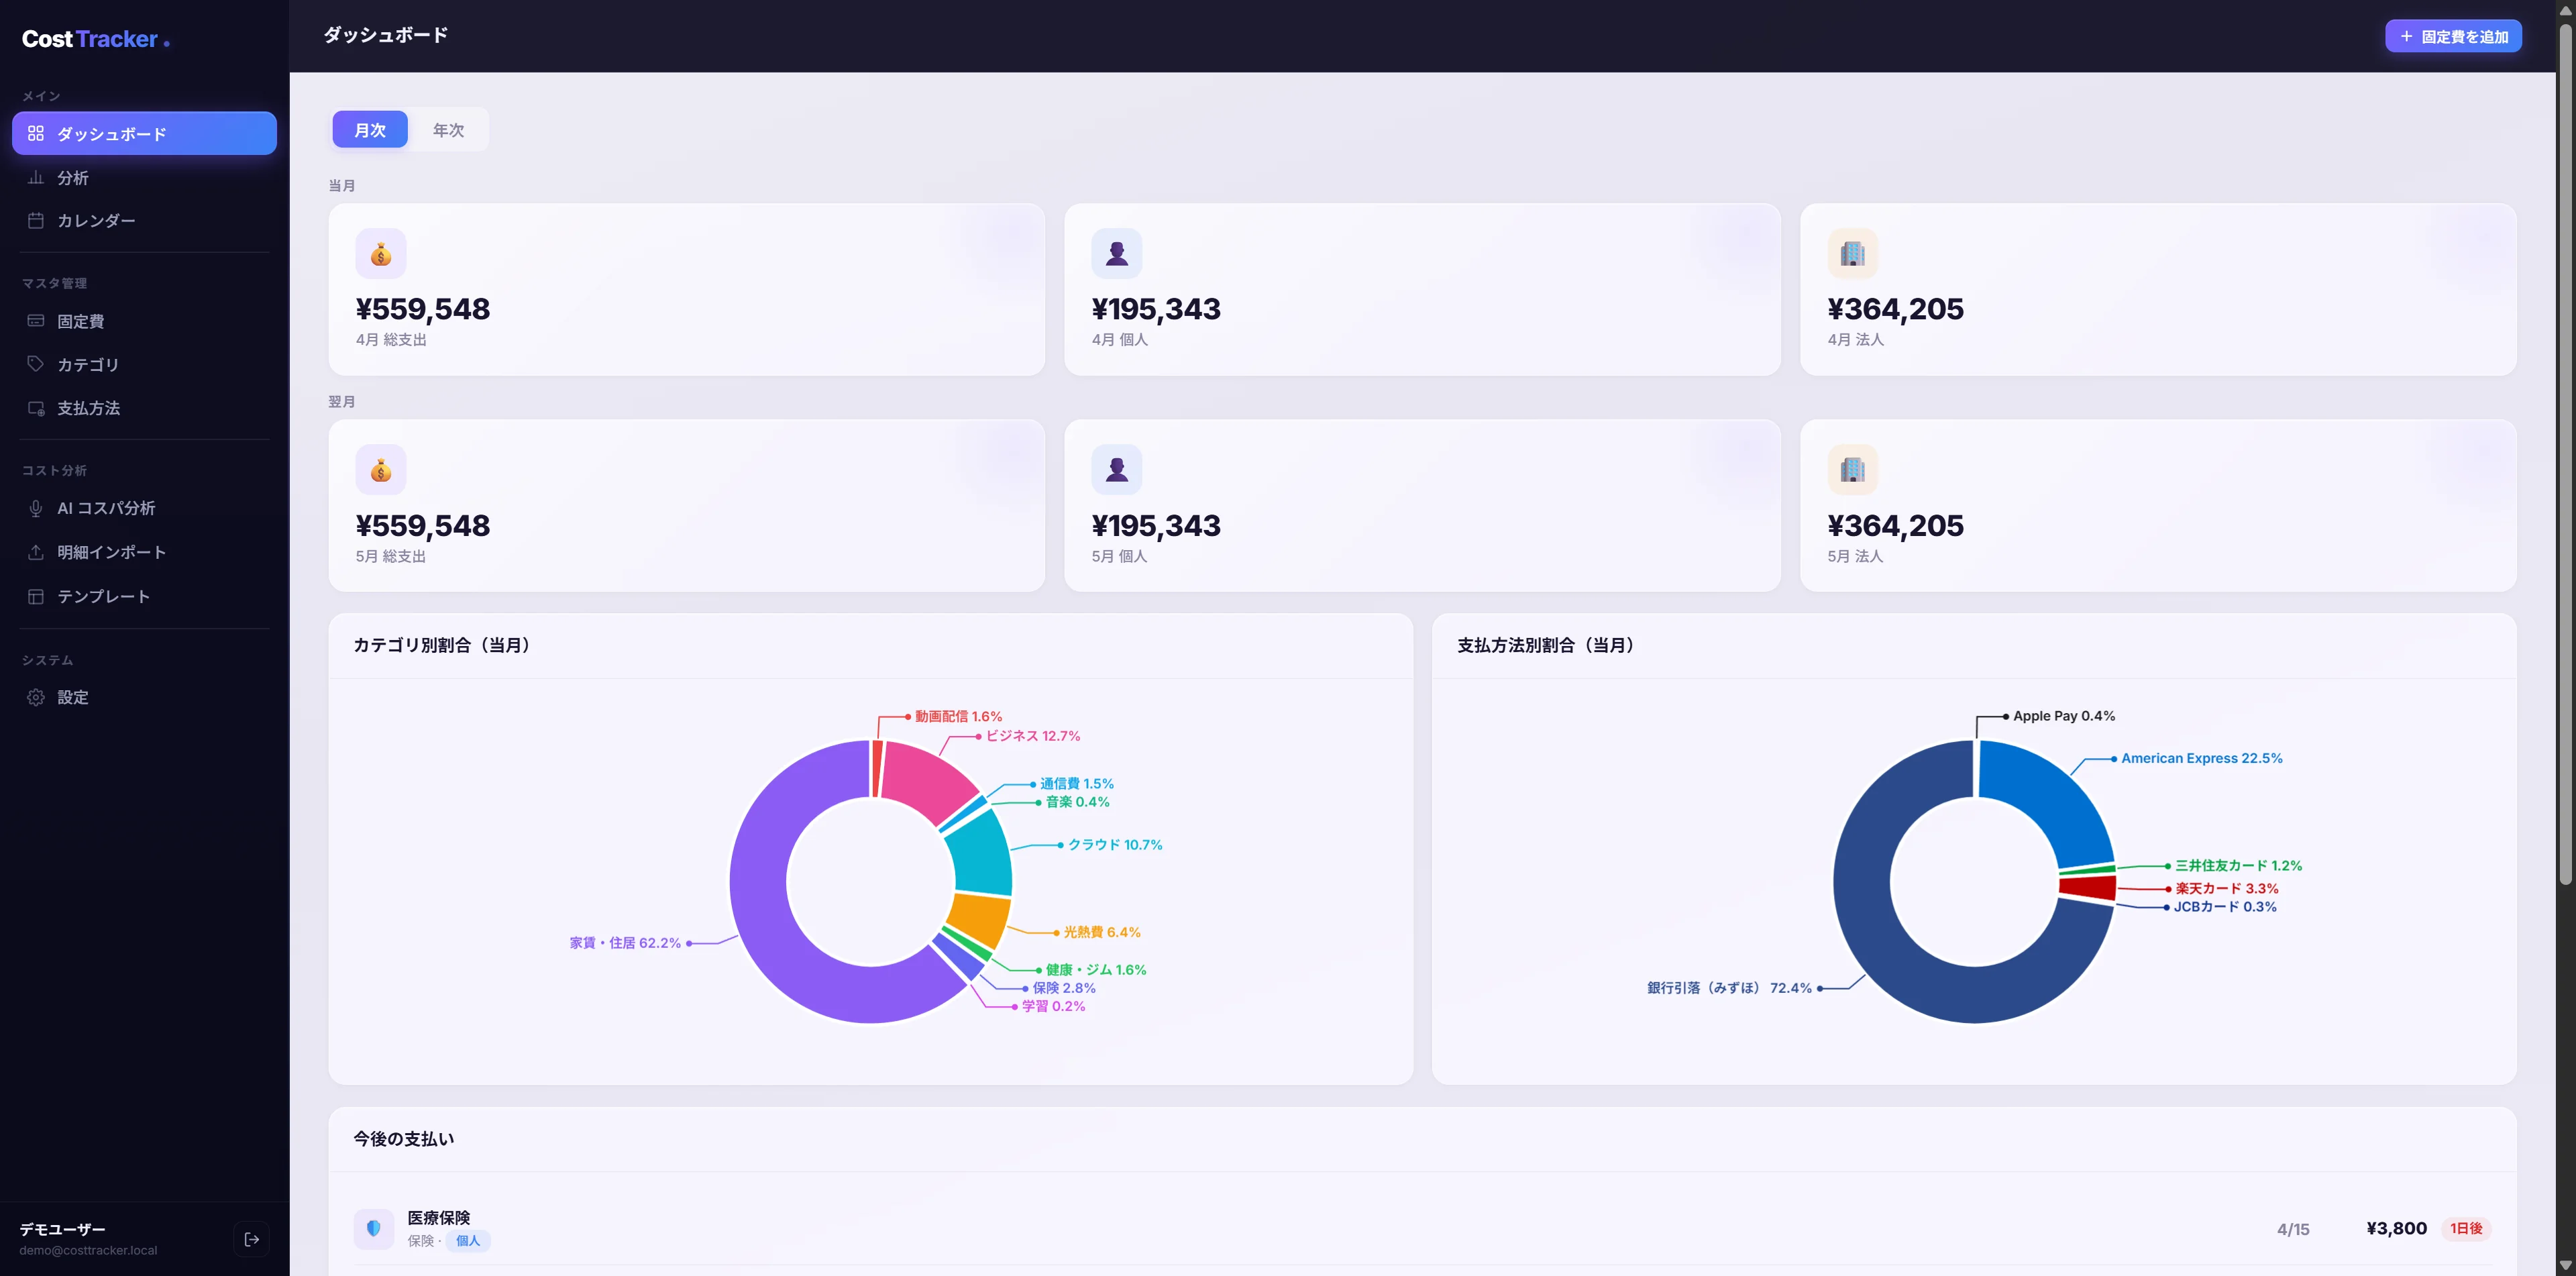This screenshot has width=2576, height=1276.
Task: Click the 支払方法 wallet icon in sidebar
Action: click(36, 408)
